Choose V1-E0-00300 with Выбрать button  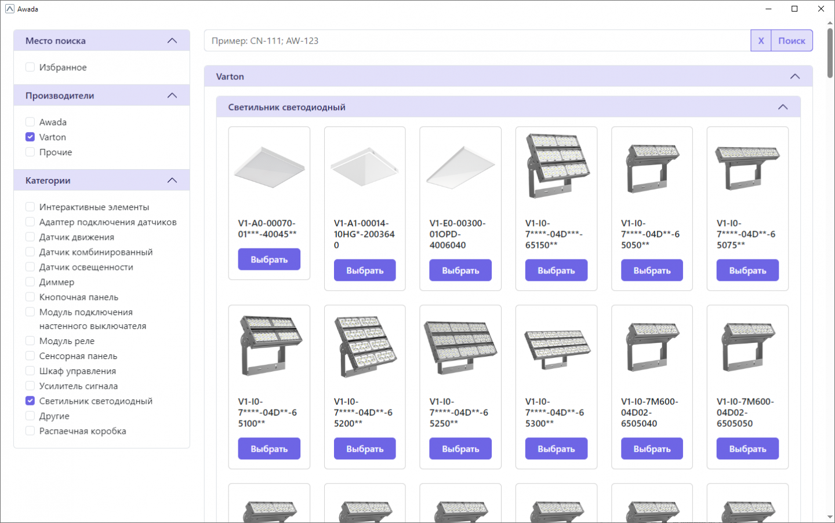pos(460,270)
